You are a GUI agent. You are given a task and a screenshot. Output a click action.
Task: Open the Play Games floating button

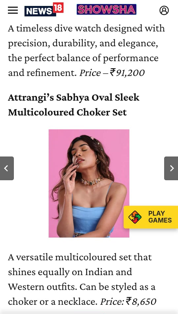pos(151,217)
